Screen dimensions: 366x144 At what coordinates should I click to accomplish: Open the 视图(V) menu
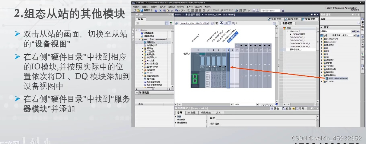pos(154,7)
